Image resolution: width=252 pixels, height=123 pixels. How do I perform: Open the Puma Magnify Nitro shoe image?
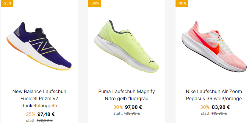click(126, 46)
